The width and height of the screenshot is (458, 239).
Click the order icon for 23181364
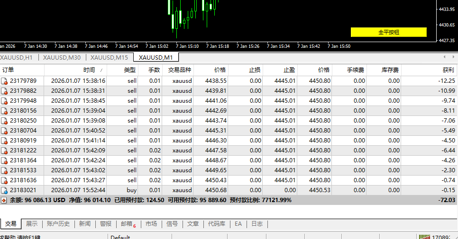click(4, 160)
